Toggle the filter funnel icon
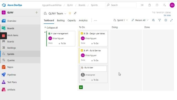Screen dimensions: 177x100 point(160,20)
